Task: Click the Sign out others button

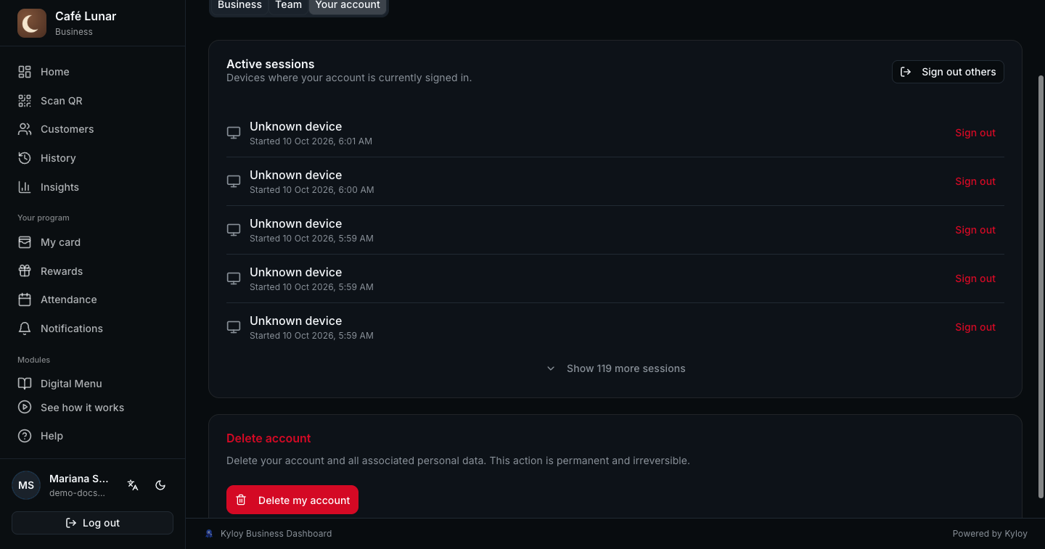Action: click(948, 72)
